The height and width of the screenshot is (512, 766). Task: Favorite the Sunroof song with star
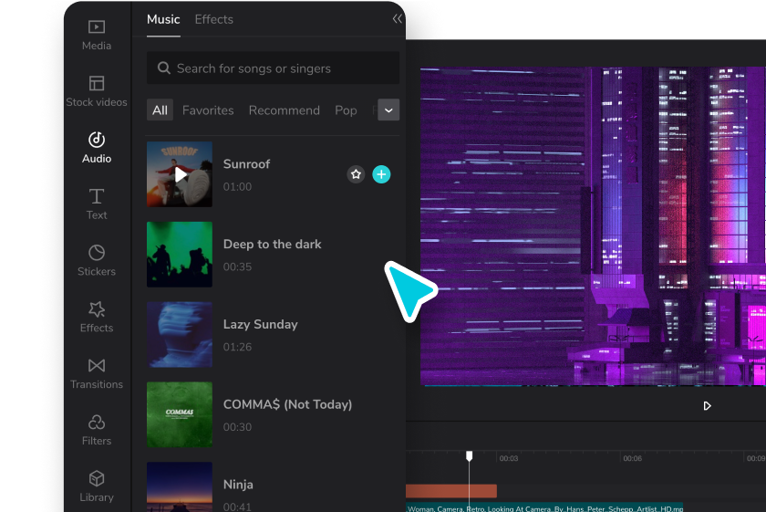point(356,174)
